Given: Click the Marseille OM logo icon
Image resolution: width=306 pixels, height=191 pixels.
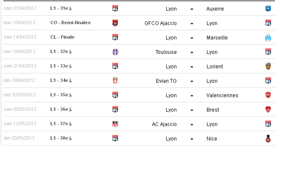Looking at the screenshot, I should [268, 37].
